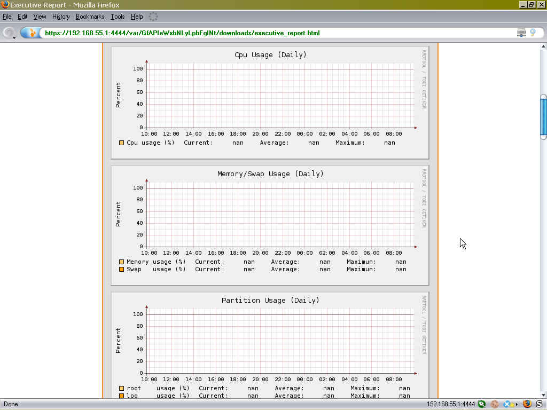This screenshot has height=410, width=547.
Task: Open the back history dropdown arrow
Action: tap(14, 38)
